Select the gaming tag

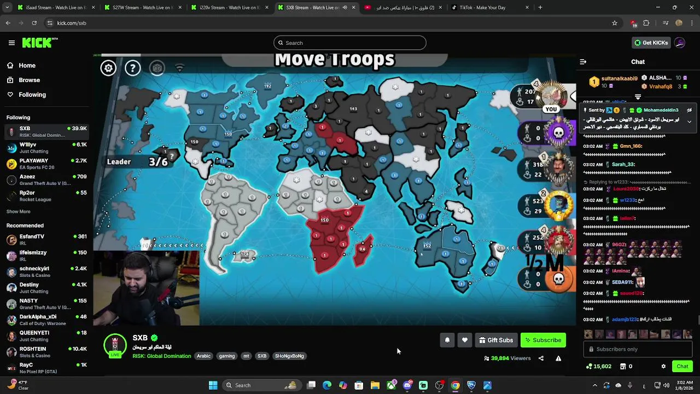226,356
